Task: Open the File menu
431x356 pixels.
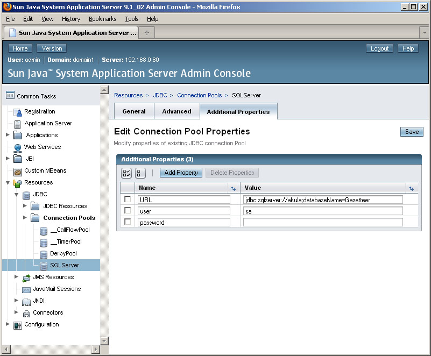Action: click(10, 19)
